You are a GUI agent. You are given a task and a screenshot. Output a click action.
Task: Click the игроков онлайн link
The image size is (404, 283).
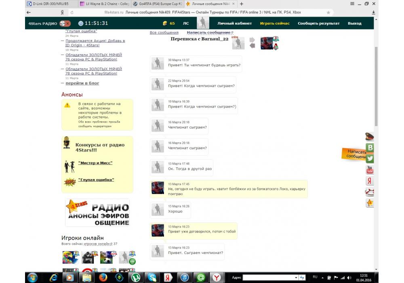pos(97,244)
